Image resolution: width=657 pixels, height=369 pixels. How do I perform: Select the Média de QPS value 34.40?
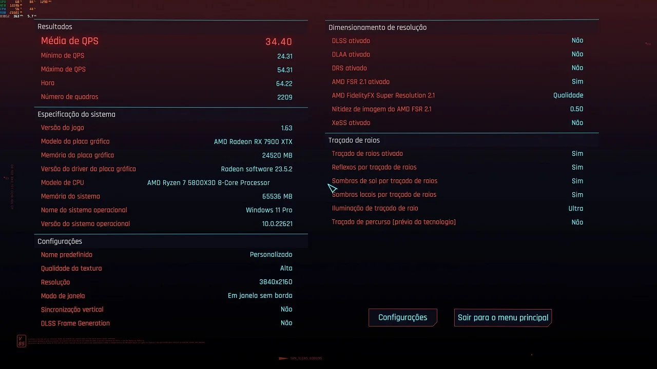click(279, 42)
